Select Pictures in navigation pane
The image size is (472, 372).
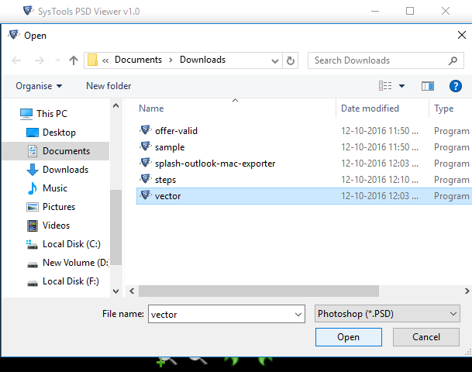(51, 207)
